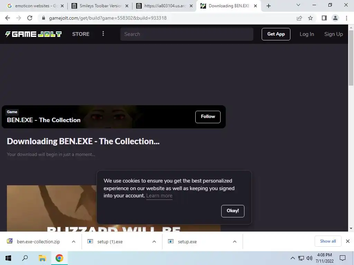Open File Explorer from taskbar
The image size is (354, 265).
(42, 258)
